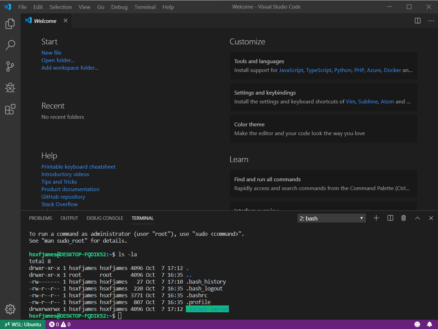
Task: Split the terminal pane
Action: pyautogui.click(x=390, y=218)
